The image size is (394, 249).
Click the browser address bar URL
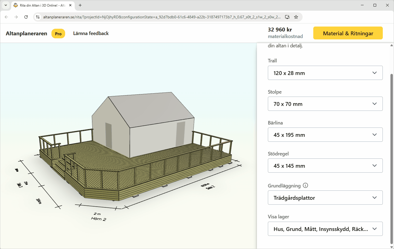point(161,17)
